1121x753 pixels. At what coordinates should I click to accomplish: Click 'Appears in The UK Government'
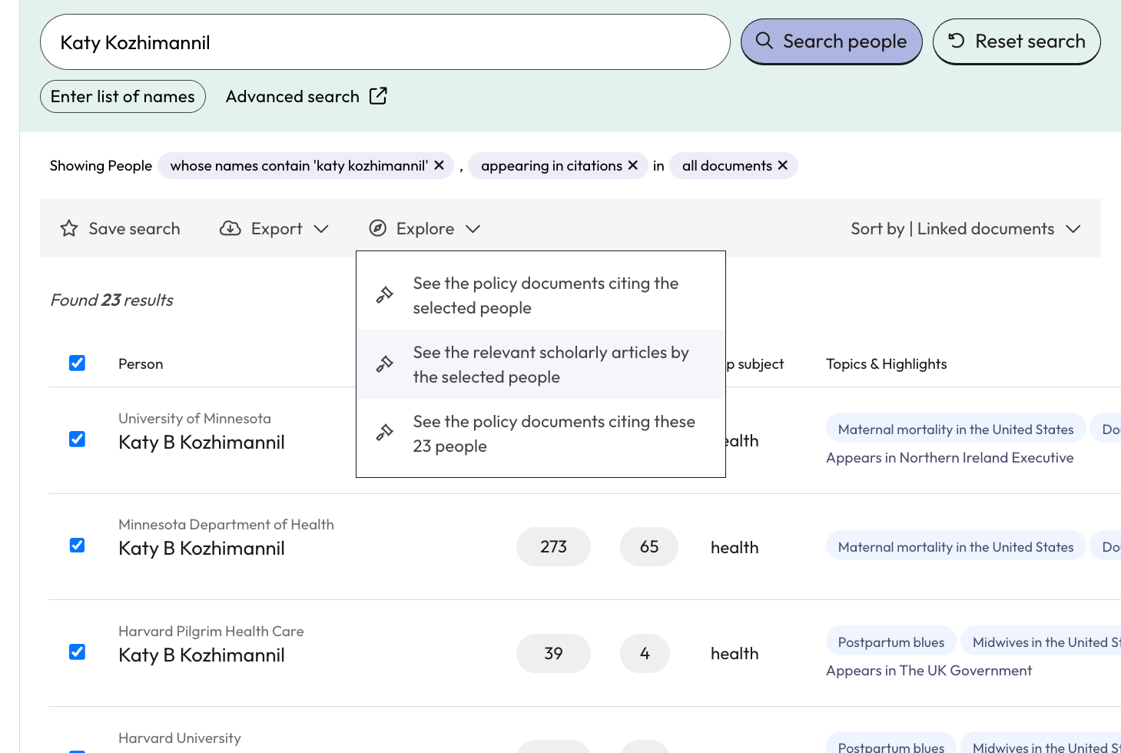[929, 670]
